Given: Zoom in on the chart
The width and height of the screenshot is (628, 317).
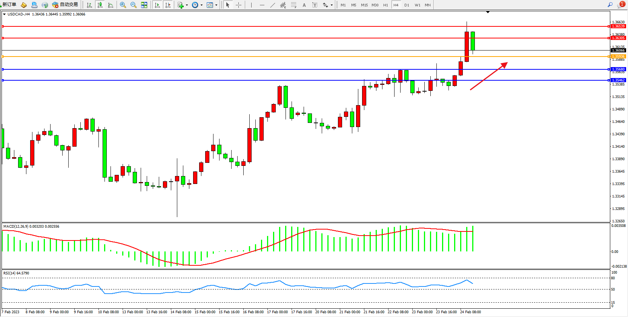Looking at the screenshot, I should tap(123, 5).
